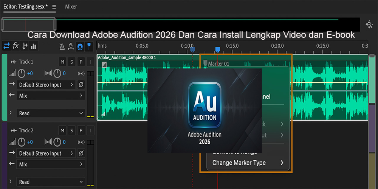Viewport: 378px width, 189px height.
Task: Adjust Track 2 volume knob
Action: pyautogui.click(x=22, y=142)
